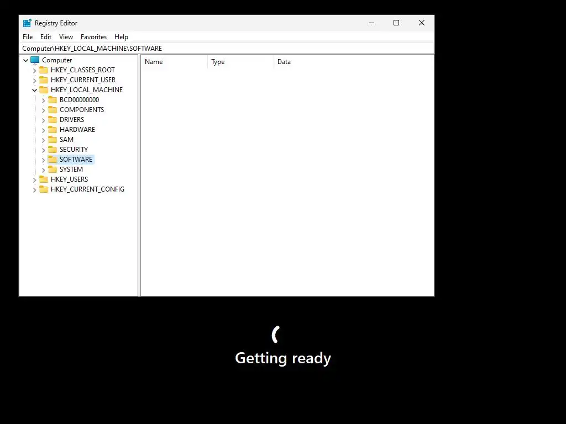Select HKEY_CURRENT_USER text label
The width and height of the screenshot is (566, 424).
[83, 80]
